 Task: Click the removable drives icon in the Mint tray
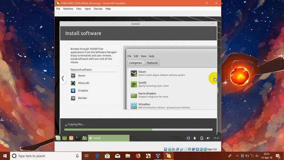[x=201, y=138]
